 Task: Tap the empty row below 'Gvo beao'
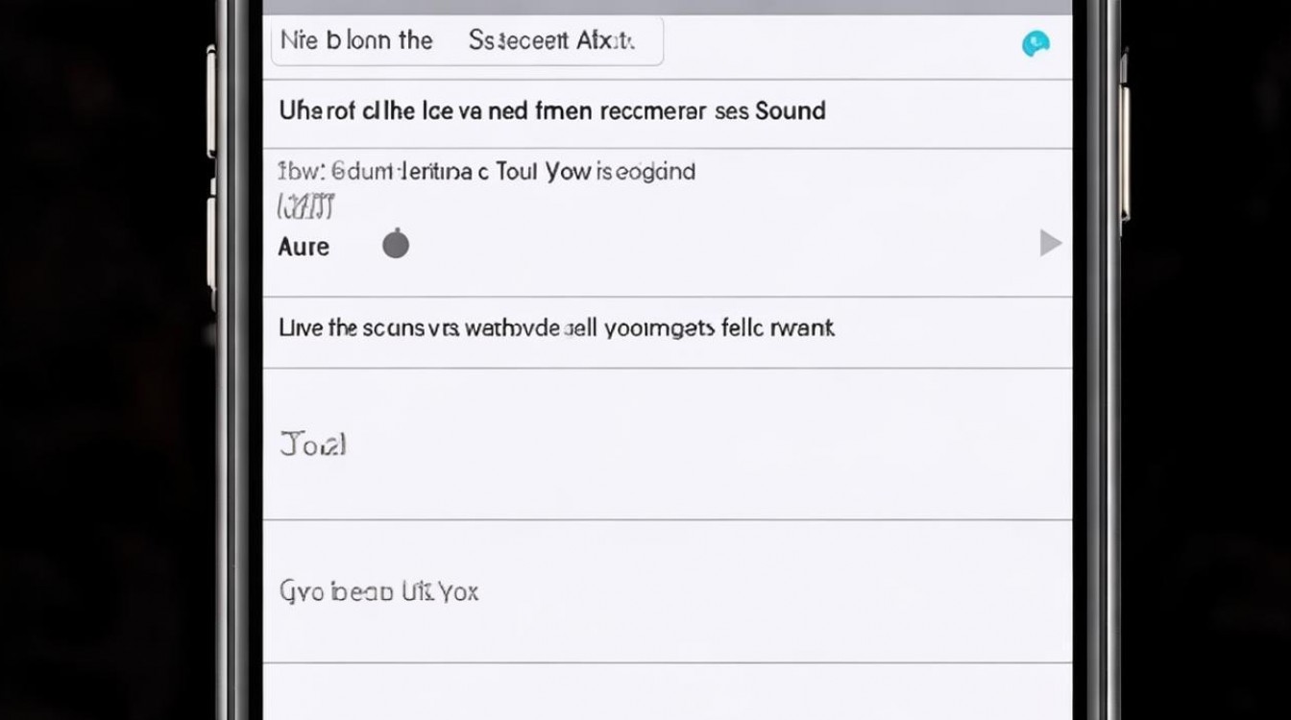pyautogui.click(x=667, y=693)
